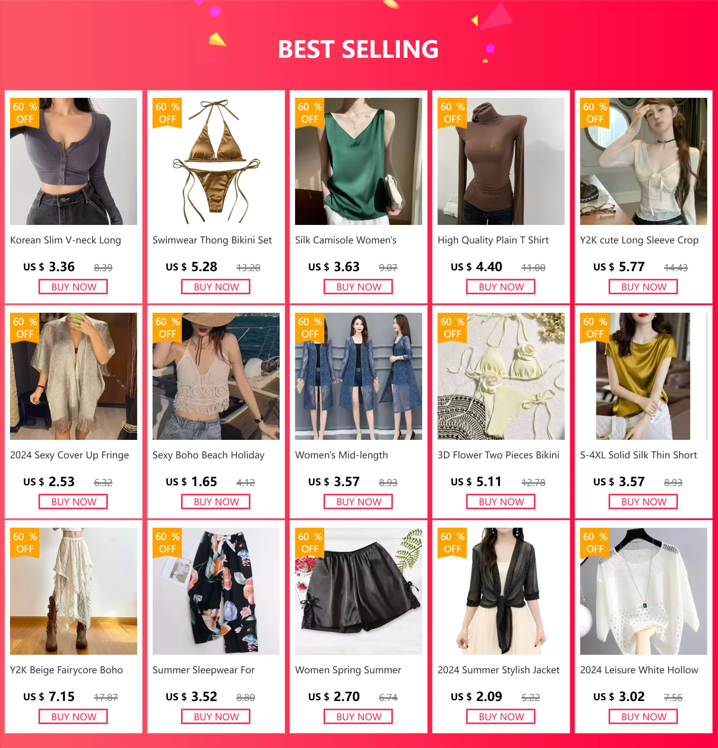This screenshot has width=718, height=748.
Task: Click BUY NOW for Y2K cute Long Sleeve Crop
Action: [x=643, y=287]
